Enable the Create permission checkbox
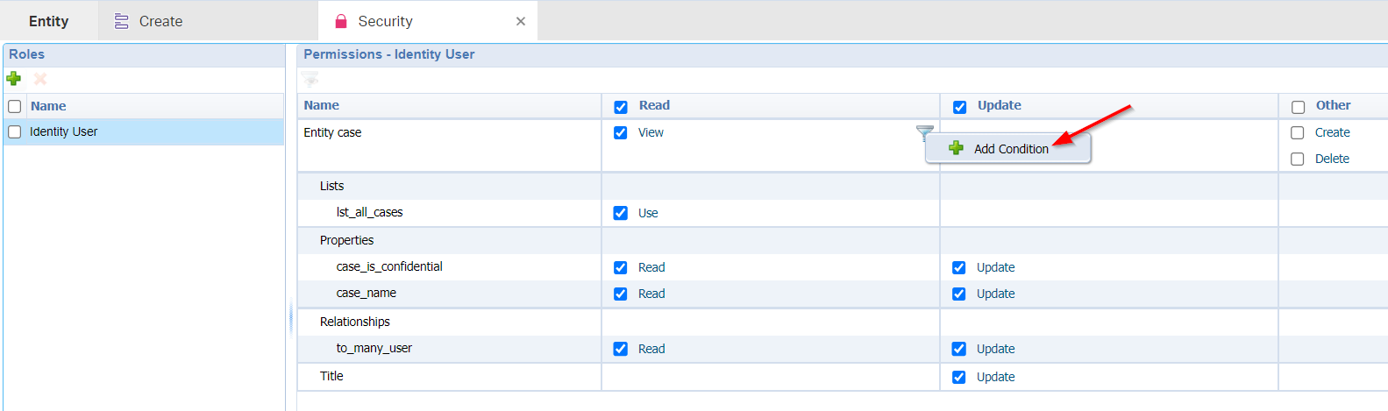Screen dimensions: 1388x411 coord(1298,133)
